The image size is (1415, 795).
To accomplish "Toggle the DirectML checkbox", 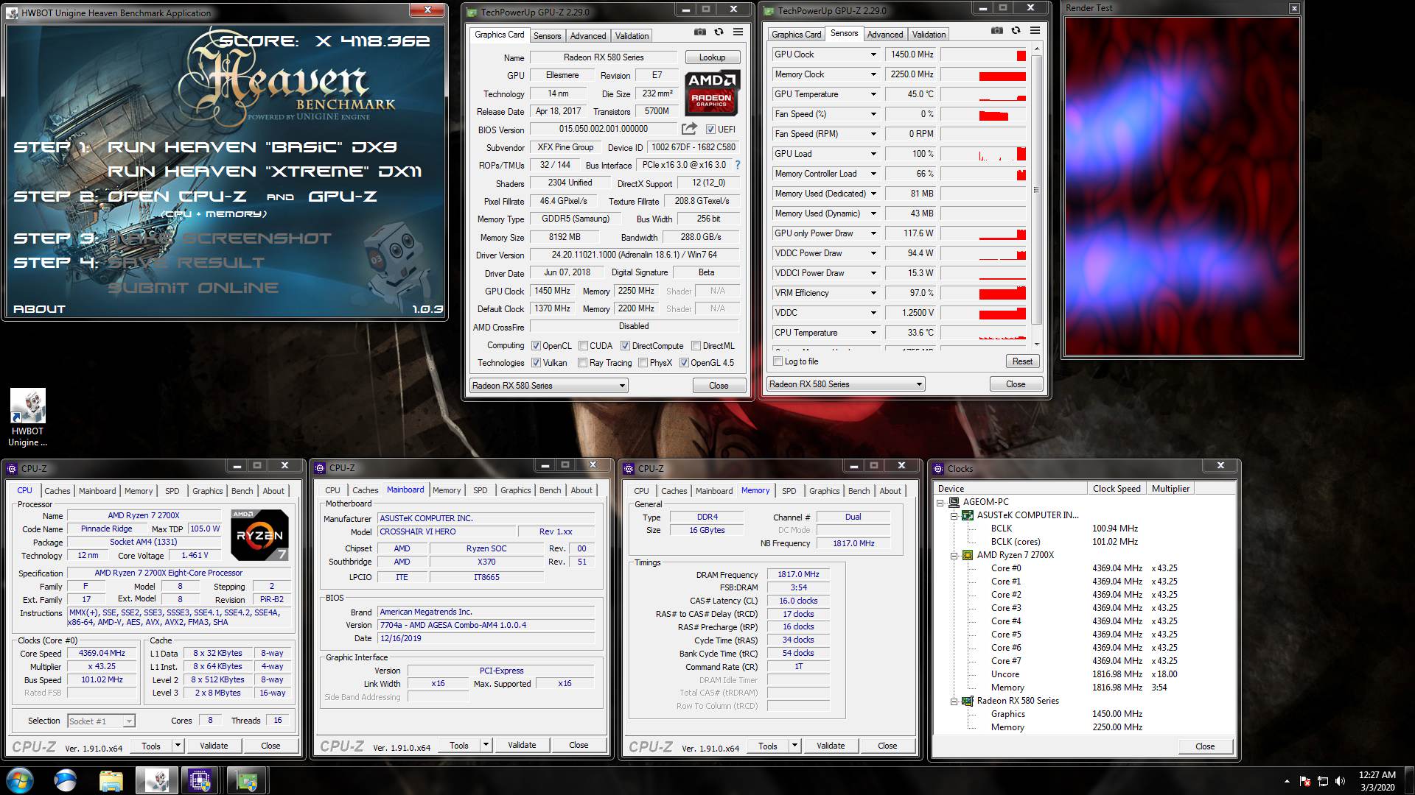I will (696, 346).
